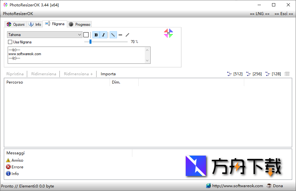This screenshot has width=296, height=191.
Task: Enable the Usa filigrana checkbox
Action: (x=10, y=42)
